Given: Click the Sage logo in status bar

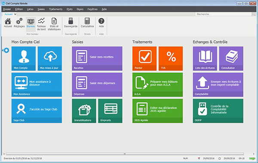Looking at the screenshot, I should (252, 158).
